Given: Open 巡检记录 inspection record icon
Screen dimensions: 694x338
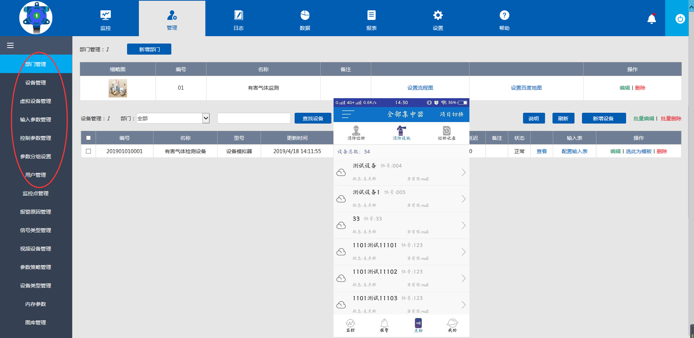Looking at the screenshot, I should (447, 133).
